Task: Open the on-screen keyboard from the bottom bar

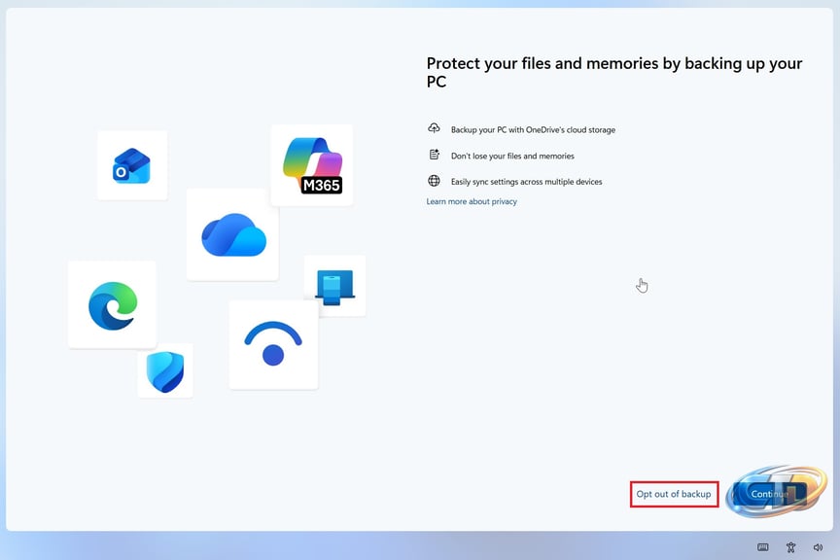Action: 763,547
